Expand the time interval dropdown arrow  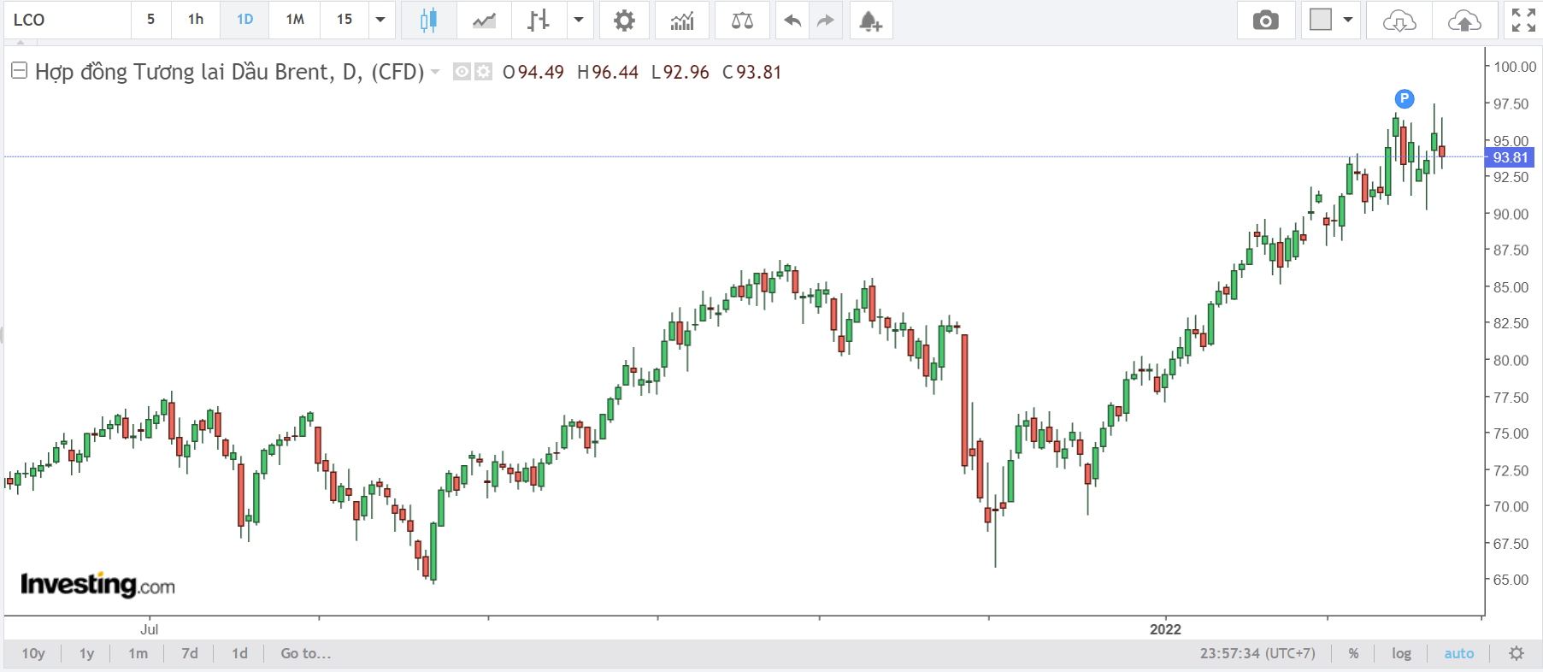tap(380, 20)
